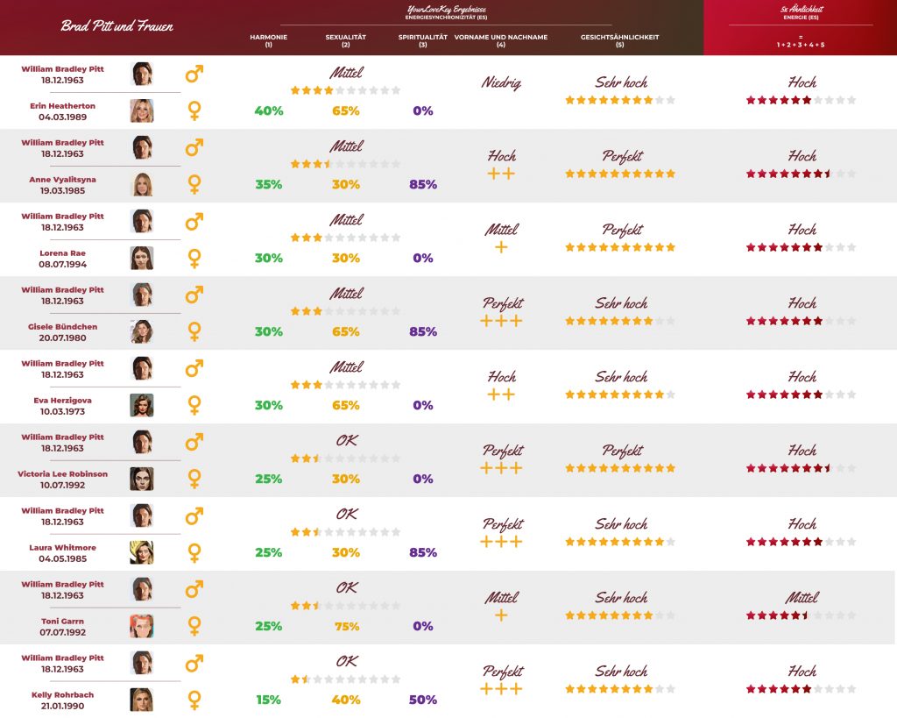Viewport: 897px width, 718px height.
Task: Click the name Lorena Rae
Action: pyautogui.click(x=63, y=253)
